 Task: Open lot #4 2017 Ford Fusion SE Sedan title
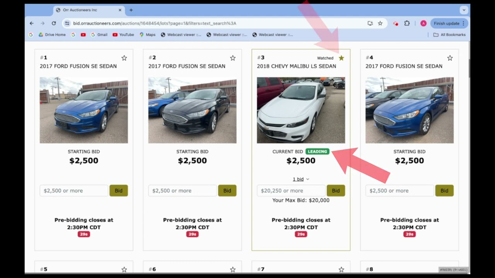(x=404, y=66)
